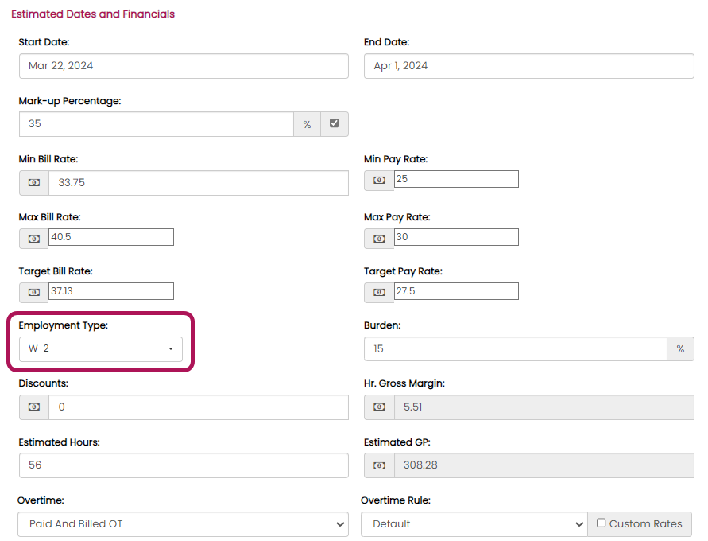This screenshot has height=541, width=708.
Task: Click the End Date field
Action: (528, 66)
